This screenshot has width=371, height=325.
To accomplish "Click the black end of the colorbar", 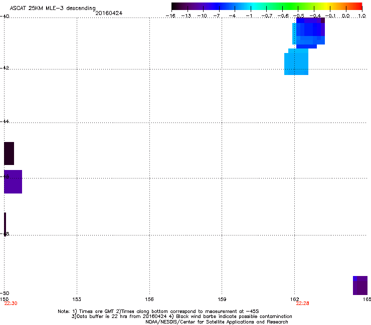I will point(176,6).
